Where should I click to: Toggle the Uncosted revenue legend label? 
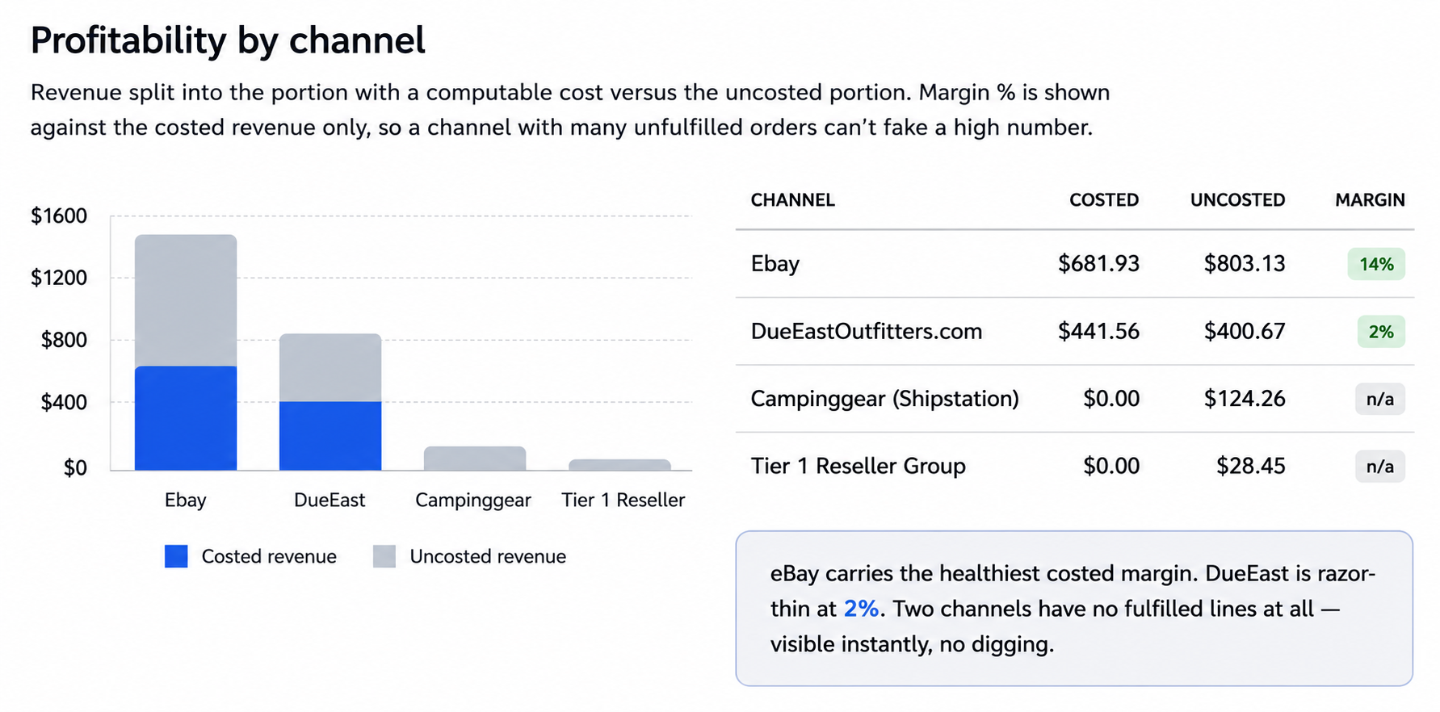(488, 556)
